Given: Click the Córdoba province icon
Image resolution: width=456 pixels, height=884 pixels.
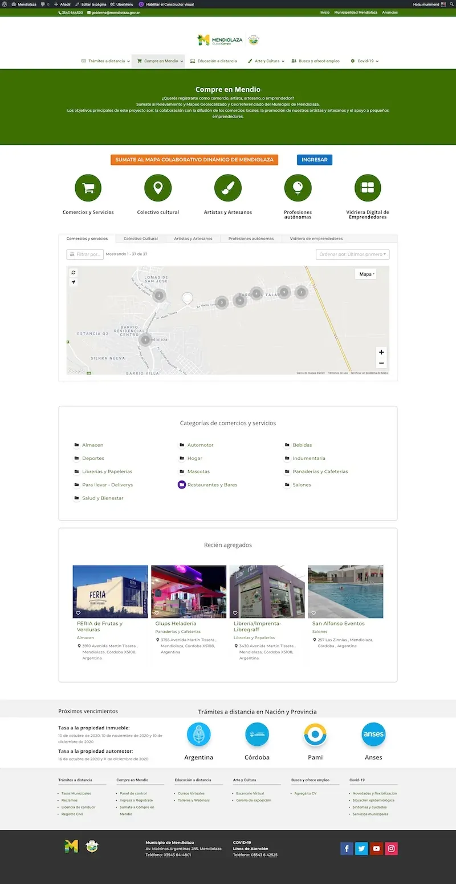Looking at the screenshot, I should [x=257, y=734].
